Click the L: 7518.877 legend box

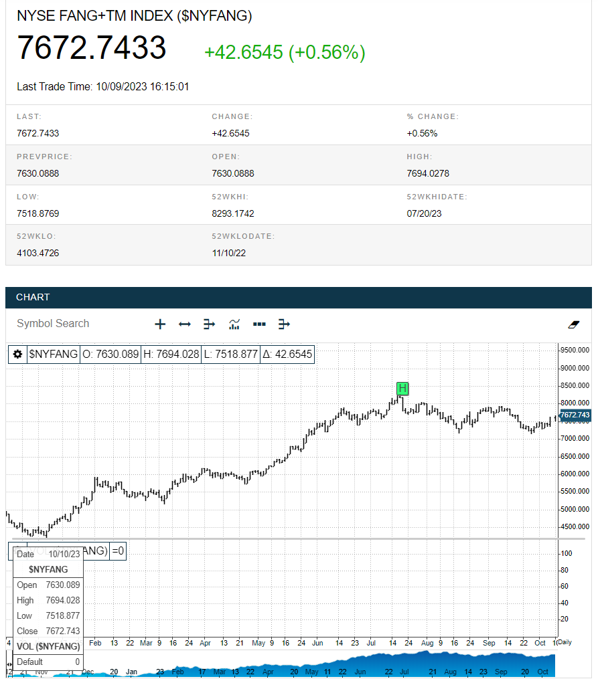(x=230, y=354)
